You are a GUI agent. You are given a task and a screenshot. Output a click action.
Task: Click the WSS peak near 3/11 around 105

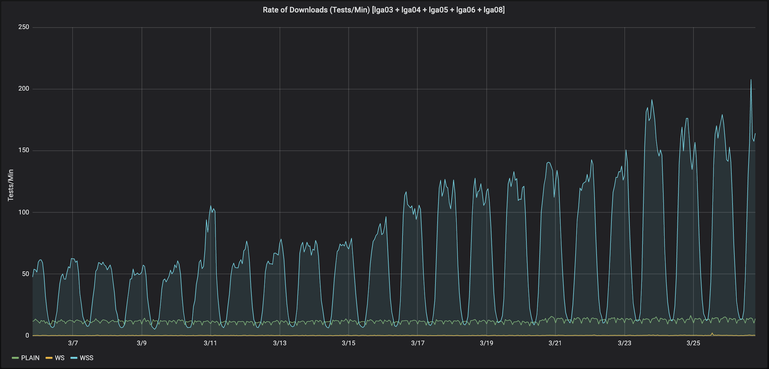coord(211,206)
